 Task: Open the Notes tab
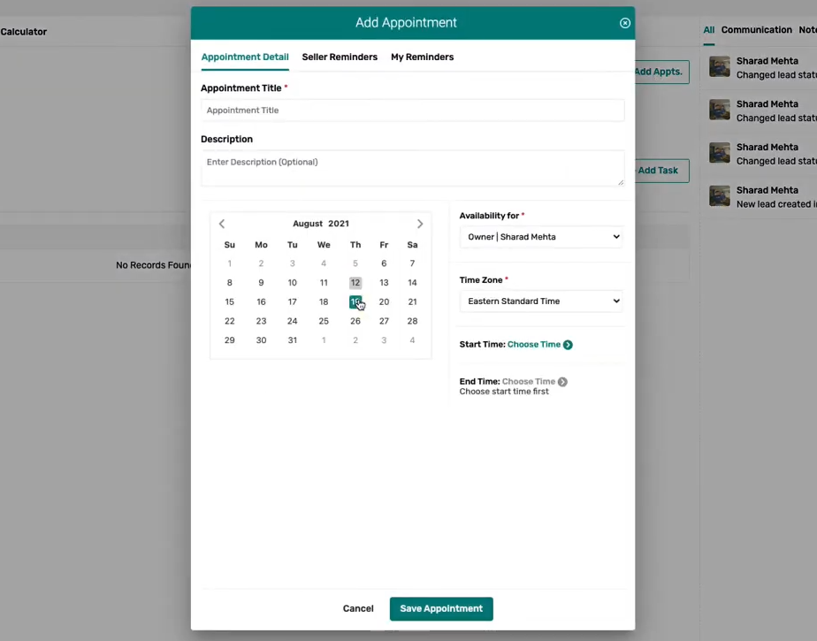point(808,29)
